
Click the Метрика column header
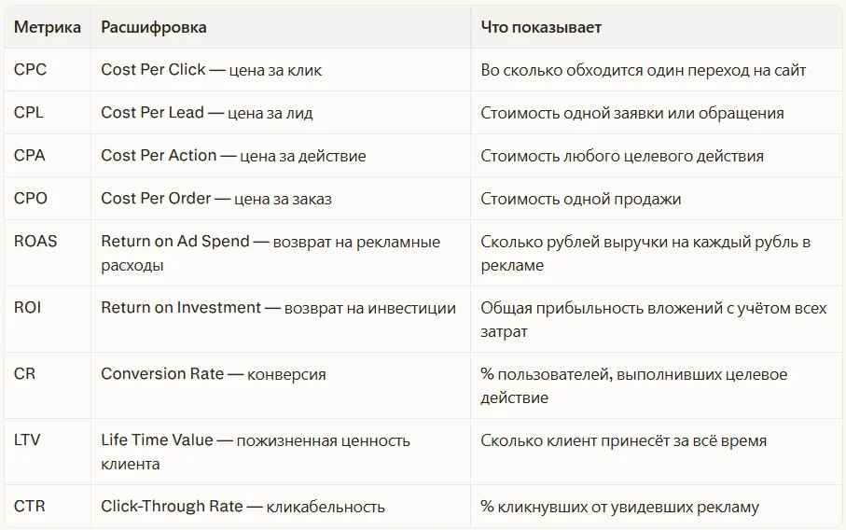47,27
